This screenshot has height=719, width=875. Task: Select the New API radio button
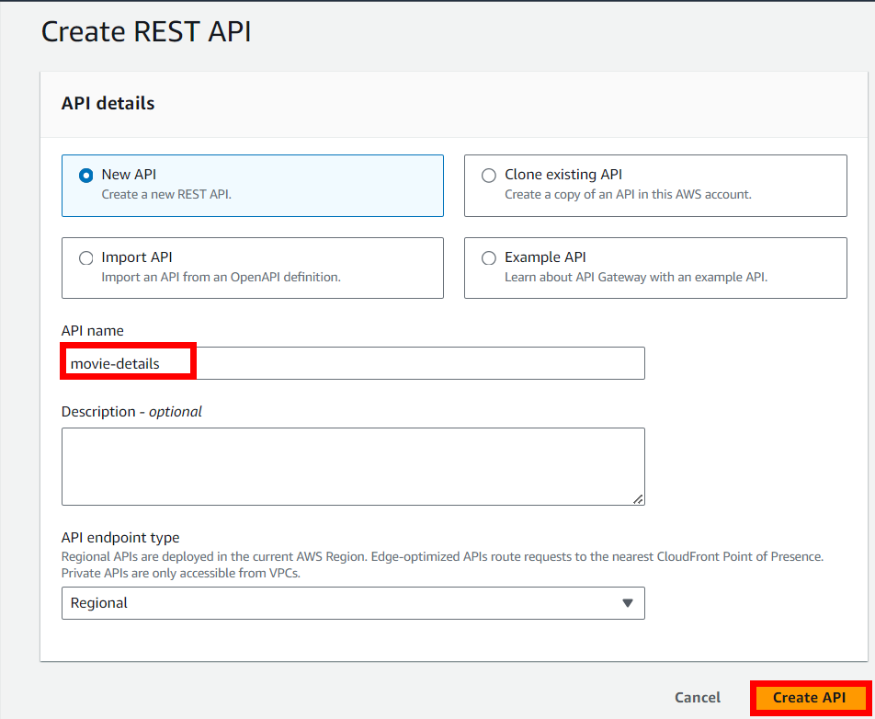(86, 175)
